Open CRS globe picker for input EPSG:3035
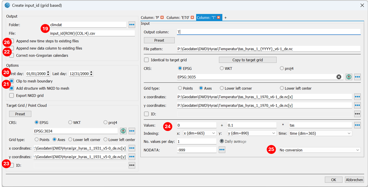368x187 pixels. click(x=349, y=77)
